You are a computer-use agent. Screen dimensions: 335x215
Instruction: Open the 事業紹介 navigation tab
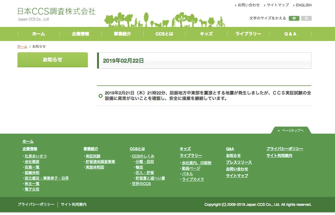coord(122,34)
